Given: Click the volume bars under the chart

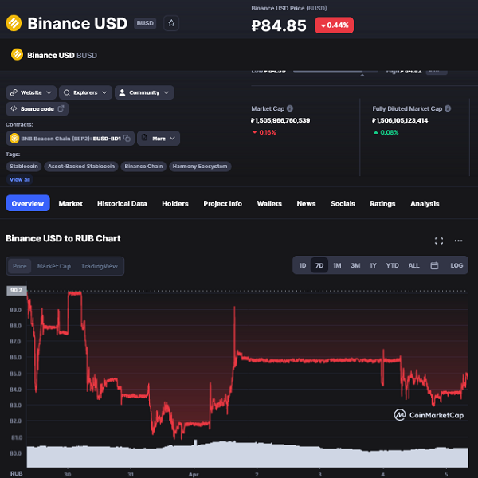Looking at the screenshot, I should (247, 455).
